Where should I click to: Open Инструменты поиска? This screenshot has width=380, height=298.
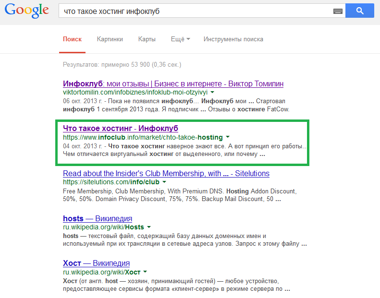click(x=233, y=39)
